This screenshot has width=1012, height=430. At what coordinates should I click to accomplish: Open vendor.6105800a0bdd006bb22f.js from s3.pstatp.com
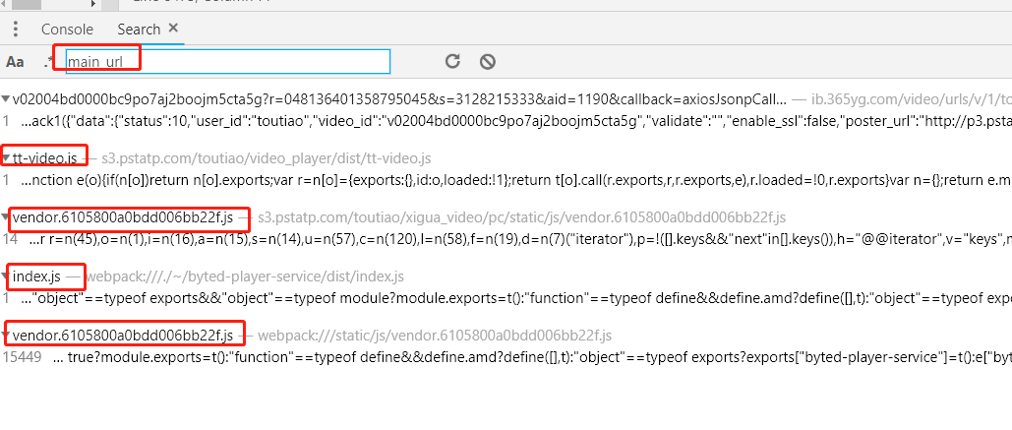click(x=123, y=217)
